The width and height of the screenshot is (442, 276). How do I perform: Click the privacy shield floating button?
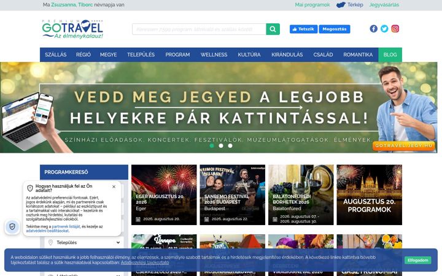click(x=12, y=226)
